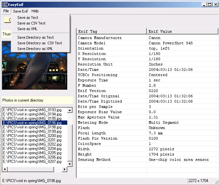Screen dimensions: 220x185
Task: Click the ColorSpace tag row
Action: point(112,144)
